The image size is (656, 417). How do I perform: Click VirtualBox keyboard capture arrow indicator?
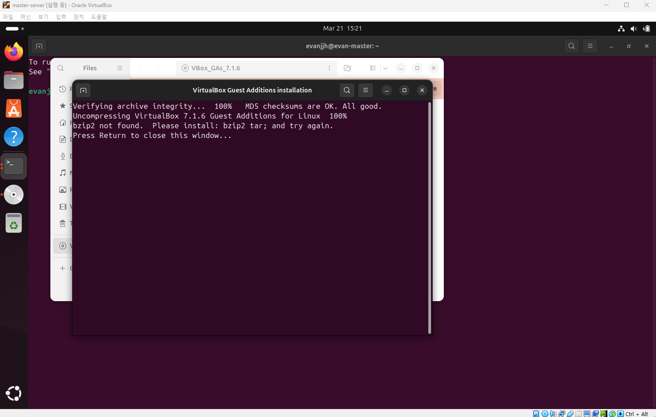621,414
